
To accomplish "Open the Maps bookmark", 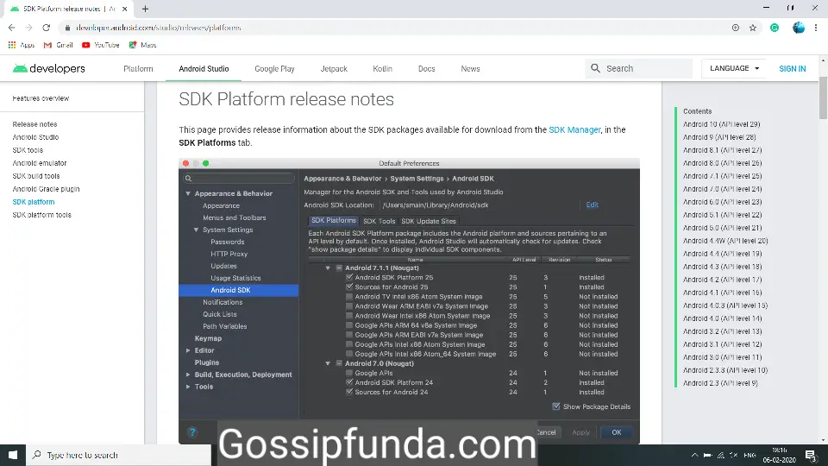I will pos(142,45).
